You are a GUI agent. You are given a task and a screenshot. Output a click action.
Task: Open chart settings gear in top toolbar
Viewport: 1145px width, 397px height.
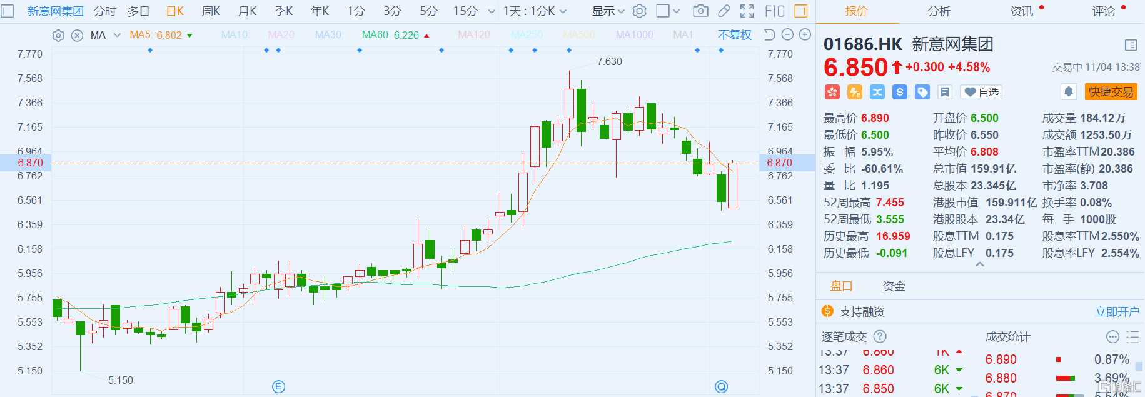tap(639, 11)
